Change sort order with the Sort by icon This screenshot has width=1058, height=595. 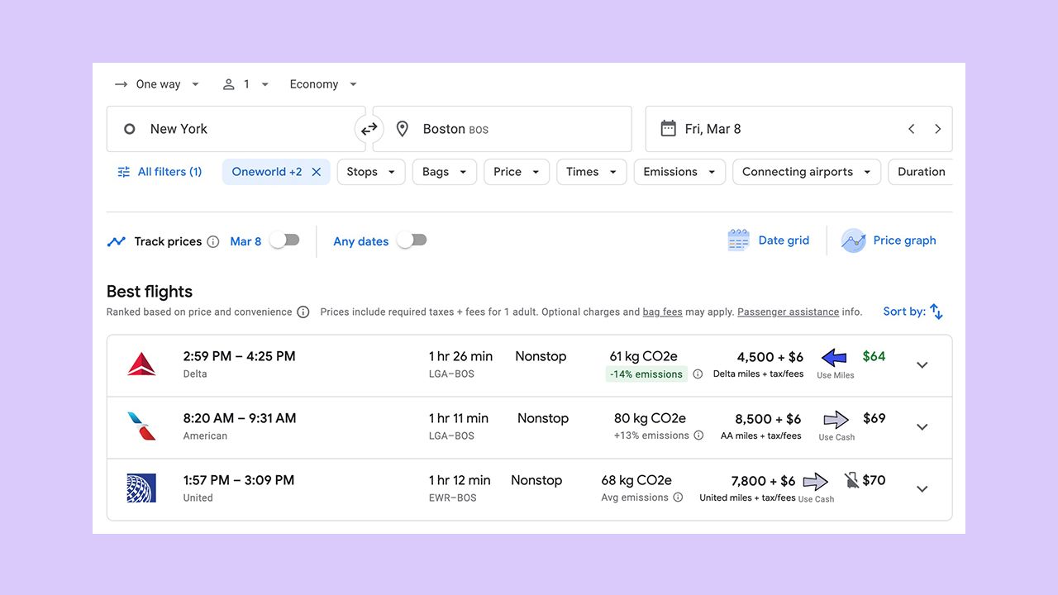936,311
